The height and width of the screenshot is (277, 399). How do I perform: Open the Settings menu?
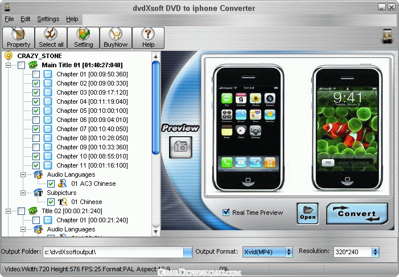[x=48, y=19]
